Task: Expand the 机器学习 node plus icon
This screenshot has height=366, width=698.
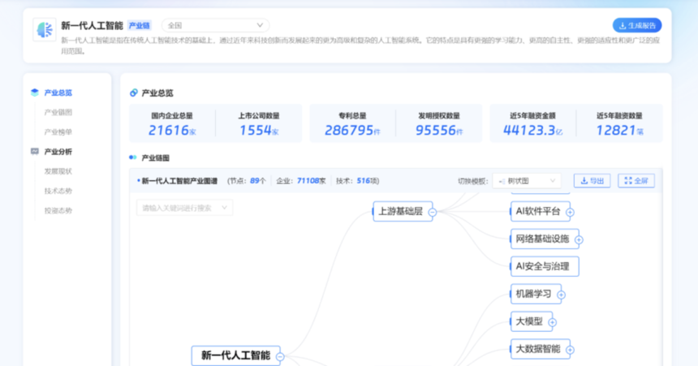Action: tap(561, 295)
